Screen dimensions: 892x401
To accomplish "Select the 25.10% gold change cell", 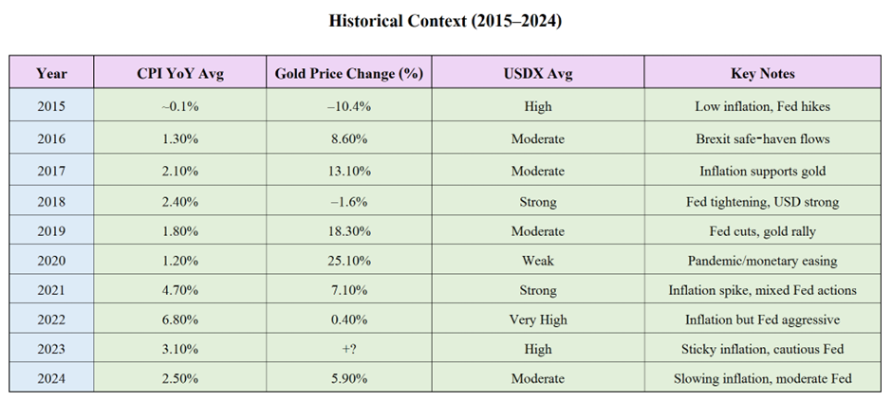I will [x=349, y=260].
